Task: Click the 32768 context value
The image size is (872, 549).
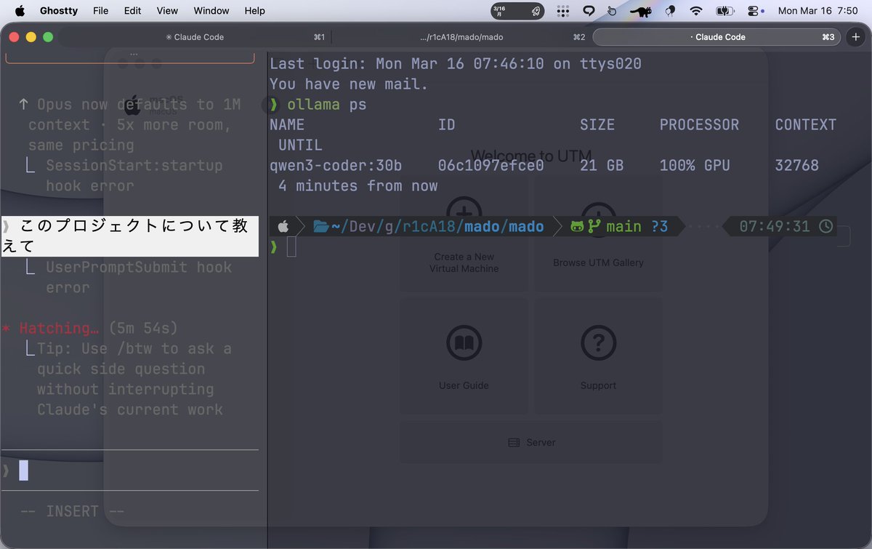Action: (797, 166)
